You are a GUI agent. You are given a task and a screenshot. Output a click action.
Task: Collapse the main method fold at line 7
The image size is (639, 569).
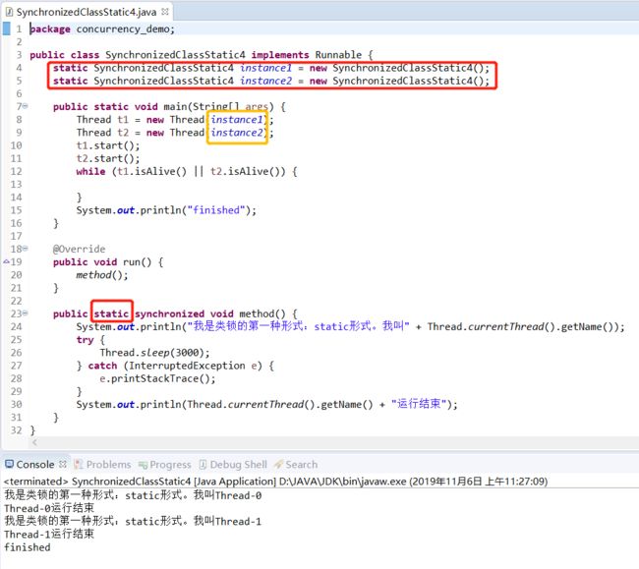[x=25, y=106]
